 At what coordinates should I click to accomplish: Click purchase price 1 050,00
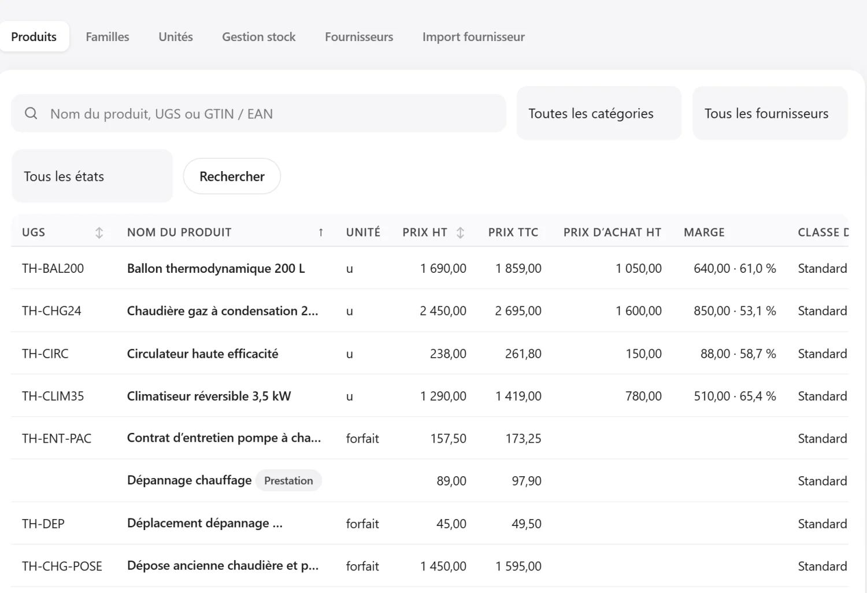[x=639, y=268]
